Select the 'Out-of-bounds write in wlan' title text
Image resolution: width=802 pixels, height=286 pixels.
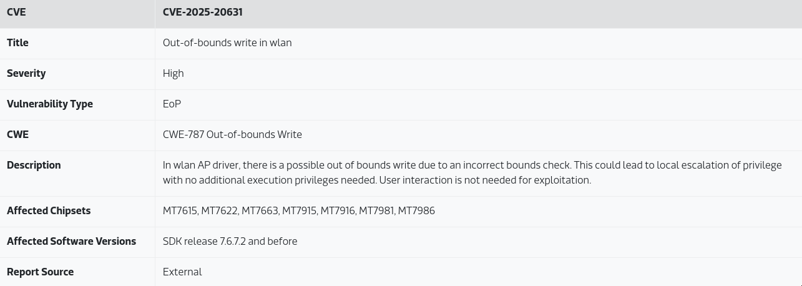[x=227, y=42]
